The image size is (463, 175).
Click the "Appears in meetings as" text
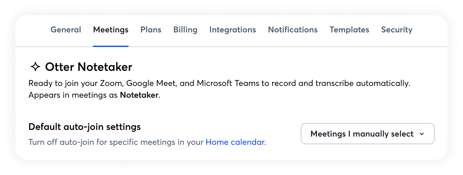point(74,95)
